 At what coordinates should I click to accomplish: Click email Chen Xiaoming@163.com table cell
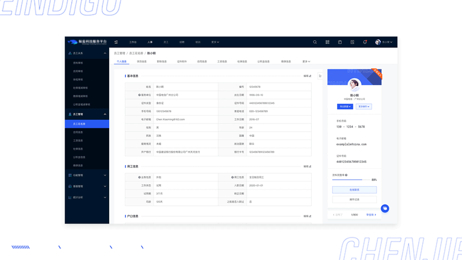tap(185, 120)
